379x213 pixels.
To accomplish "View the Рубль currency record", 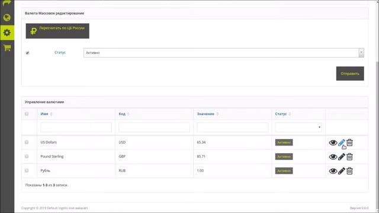I will pos(333,171).
